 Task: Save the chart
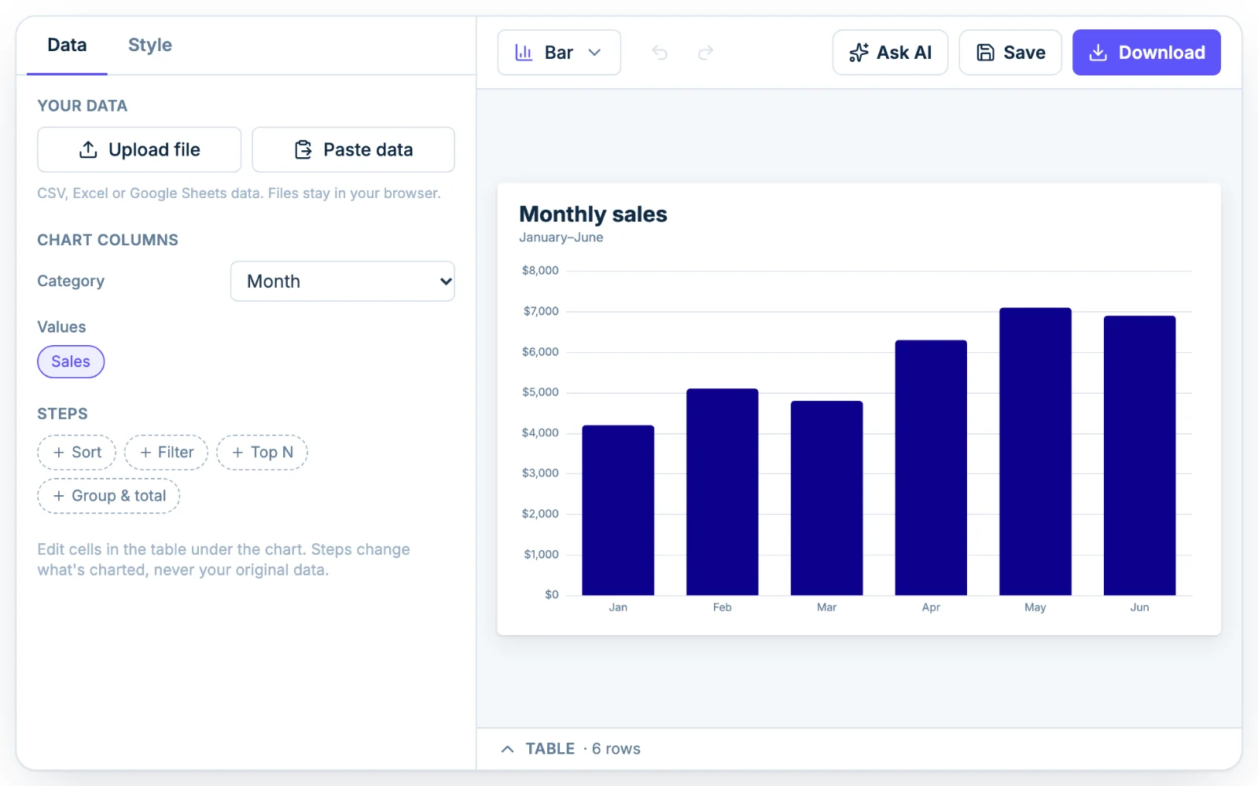pyautogui.click(x=1010, y=53)
